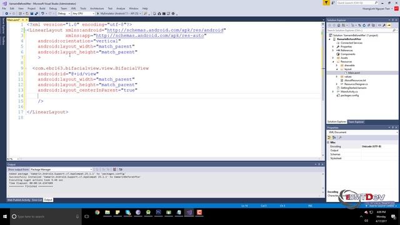Select packages.config in Solution Explorer
Screen dimensions: 400x225
point(349,96)
